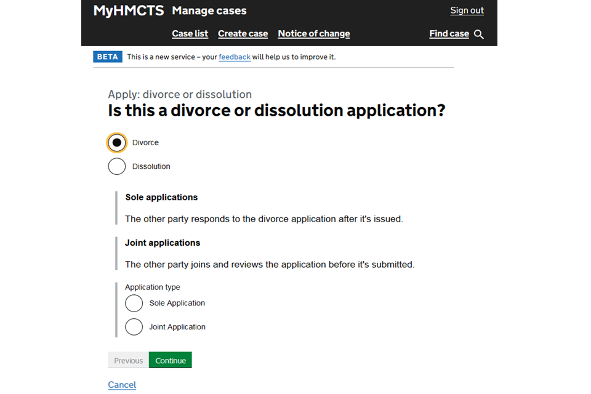Open the Notice of change page
Image resolution: width=591 pixels, height=394 pixels.
[x=313, y=34]
